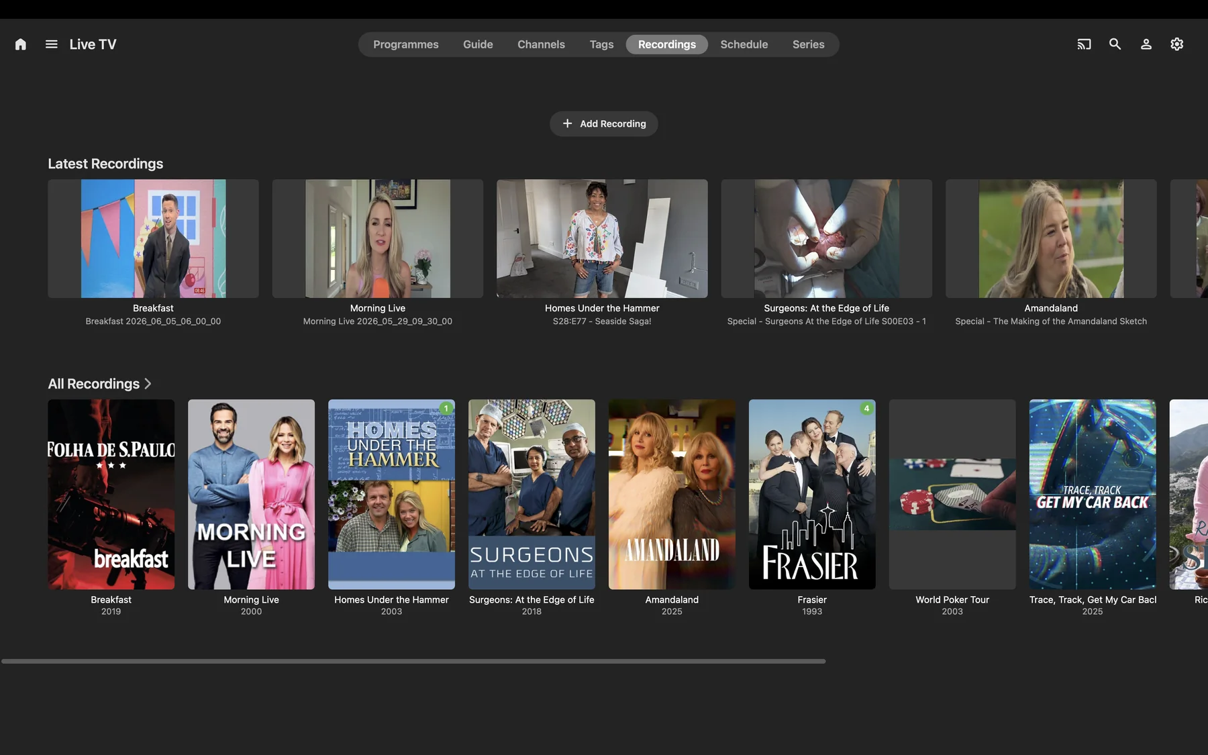Click 'Special - The Making of the Amandaland Sketch'
This screenshot has width=1208, height=755.
1051,321
